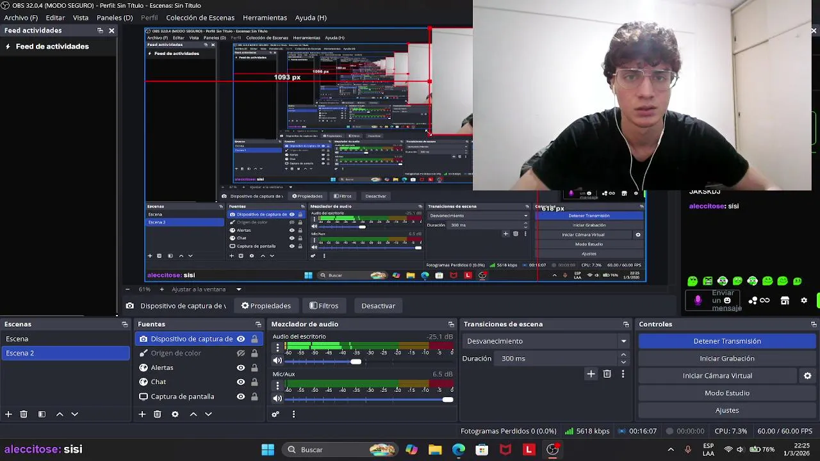
Task: Open chat emoji picker smiley
Action: pyautogui.click(x=727, y=300)
